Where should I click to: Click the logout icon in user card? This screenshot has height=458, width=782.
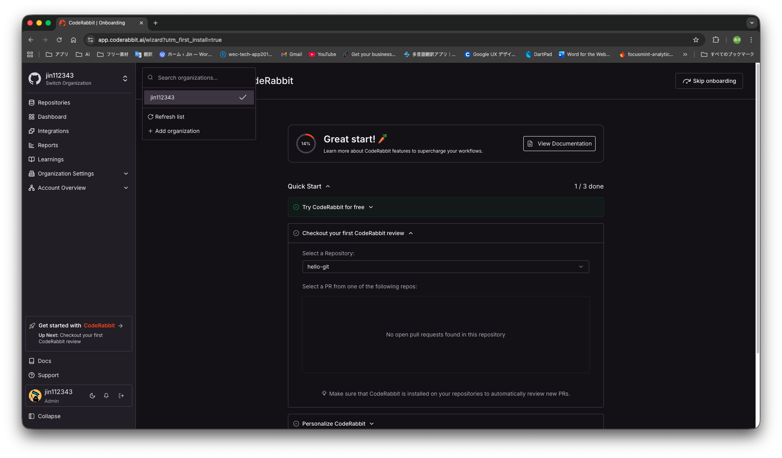tap(121, 396)
